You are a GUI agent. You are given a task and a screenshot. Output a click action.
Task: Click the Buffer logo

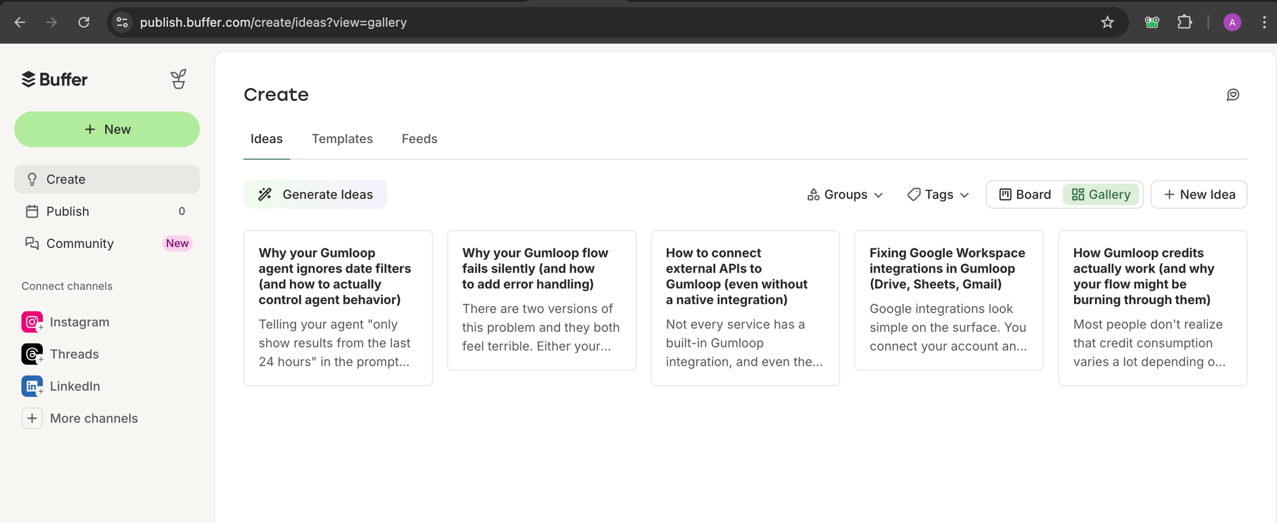(x=54, y=79)
